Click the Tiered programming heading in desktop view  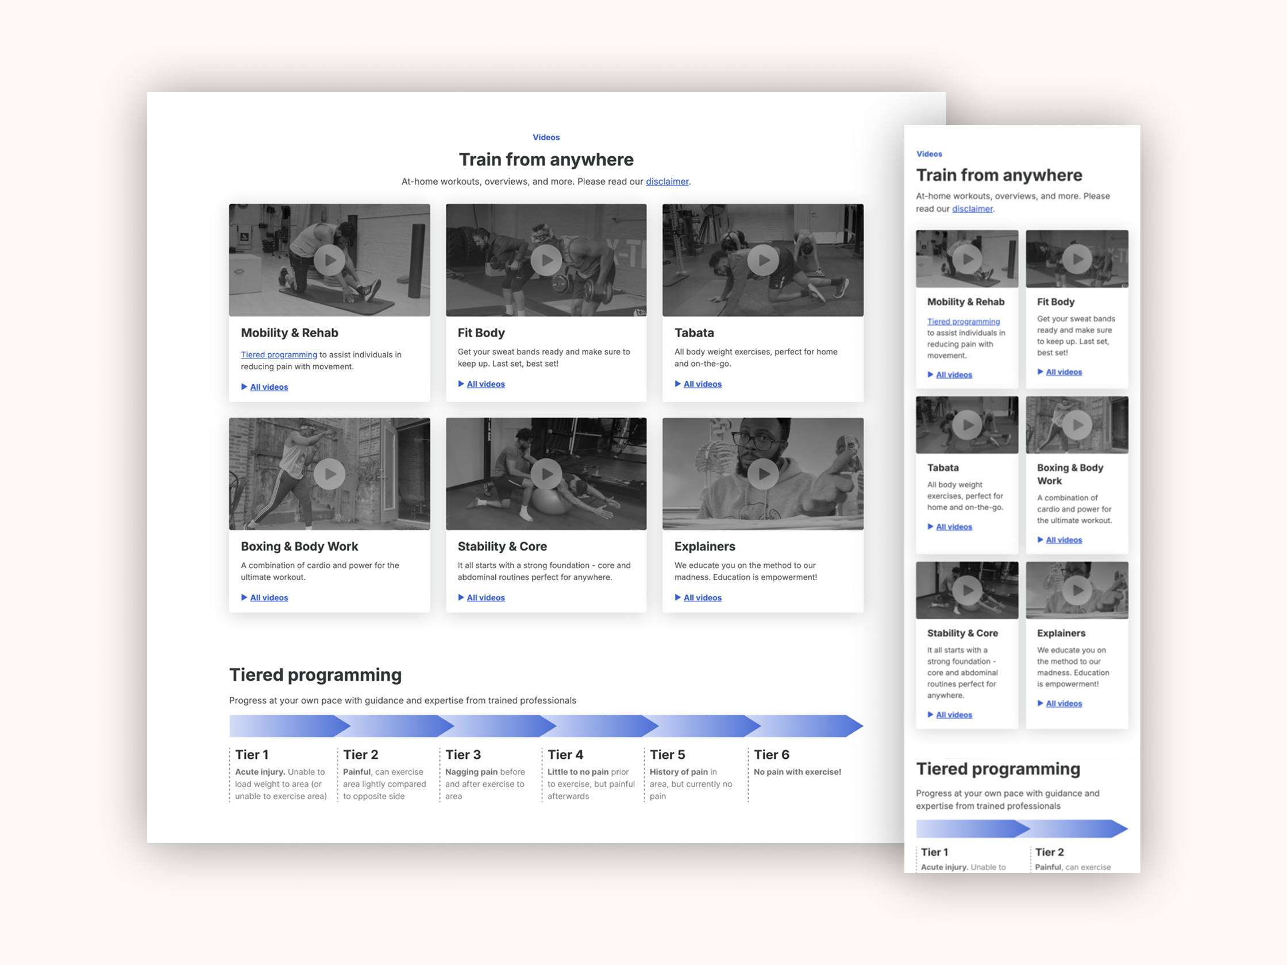(315, 675)
